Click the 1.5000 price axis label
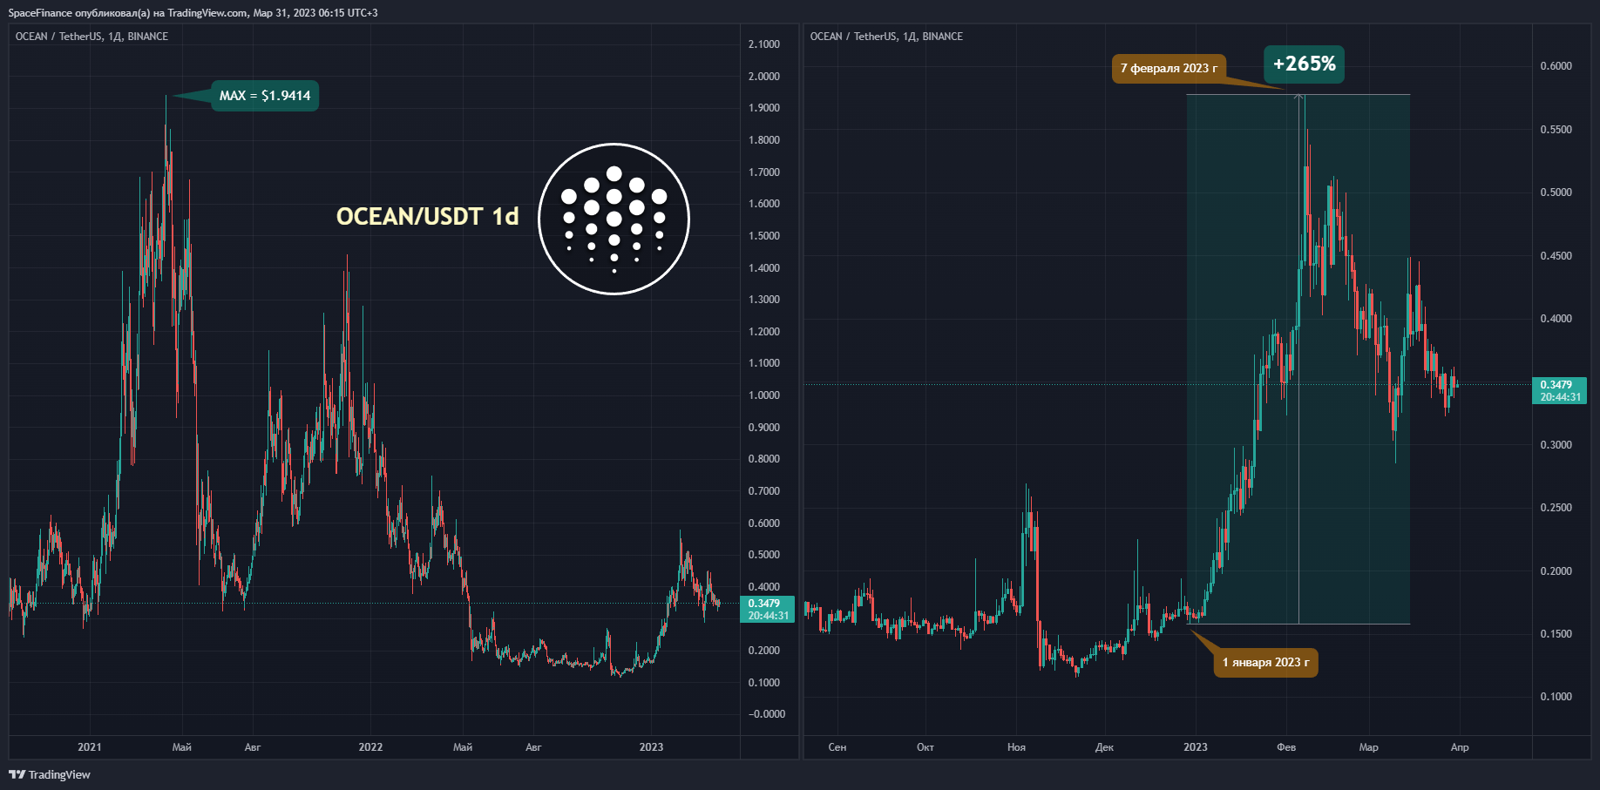Image resolution: width=1600 pixels, height=790 pixels. (x=764, y=236)
